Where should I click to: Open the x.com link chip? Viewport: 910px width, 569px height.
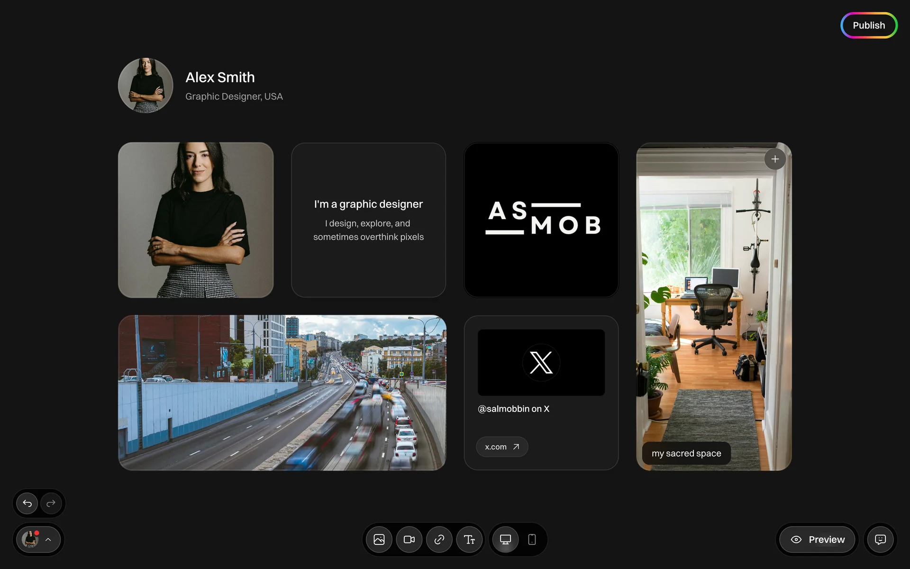tap(502, 447)
